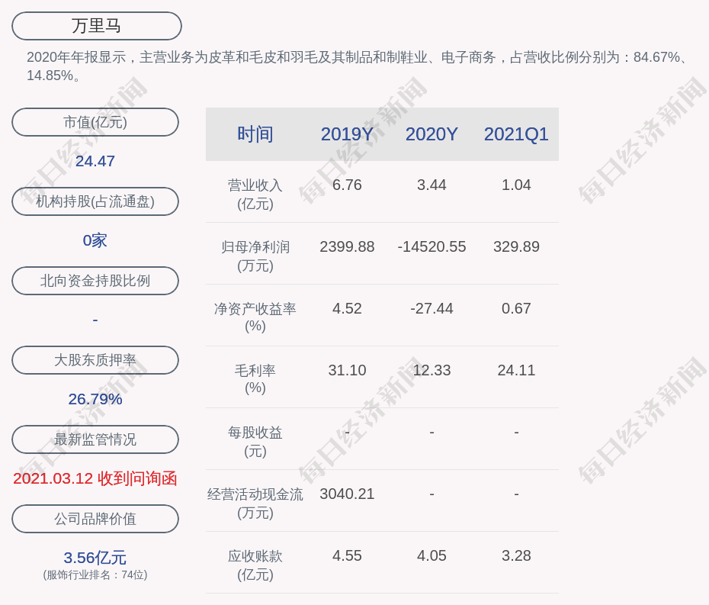Click the receivables value 4.55
This screenshot has height=605, width=709.
(347, 555)
